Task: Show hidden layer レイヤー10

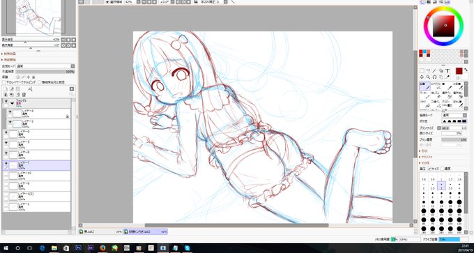Action: pos(6,174)
